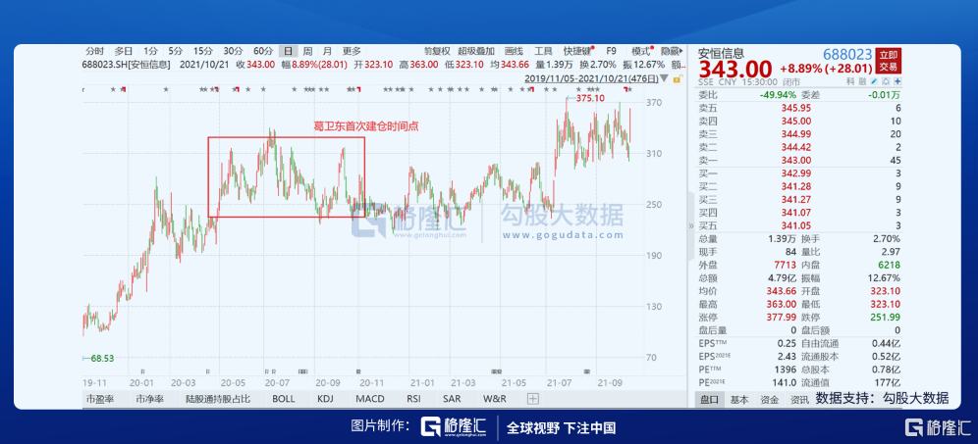Show the 市盈率 indicator
This screenshot has width=978, height=444.
[100, 399]
